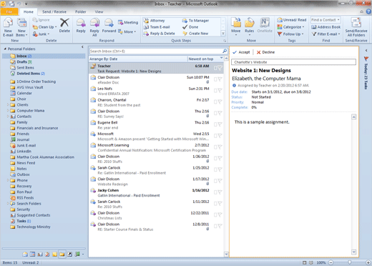Toggle the flag on Microsoft Learning message
The width and height of the screenshot is (372, 266).
[220, 147]
